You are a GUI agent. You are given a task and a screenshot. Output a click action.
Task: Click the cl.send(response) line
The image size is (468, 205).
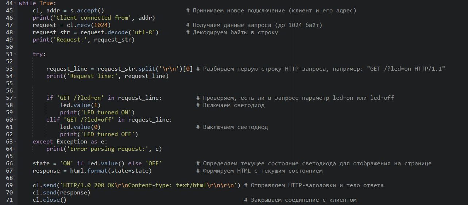click(x=62, y=193)
